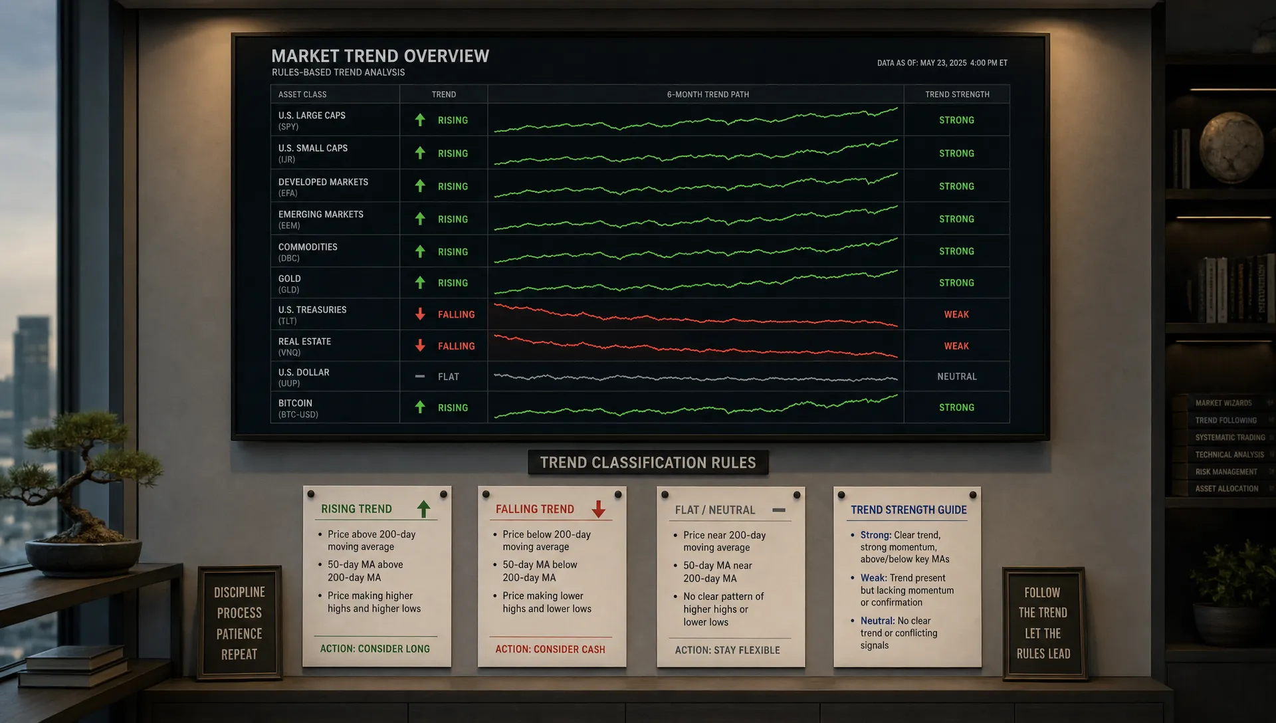
Task: Open the Real Estate red sparkline
Action: click(696, 346)
